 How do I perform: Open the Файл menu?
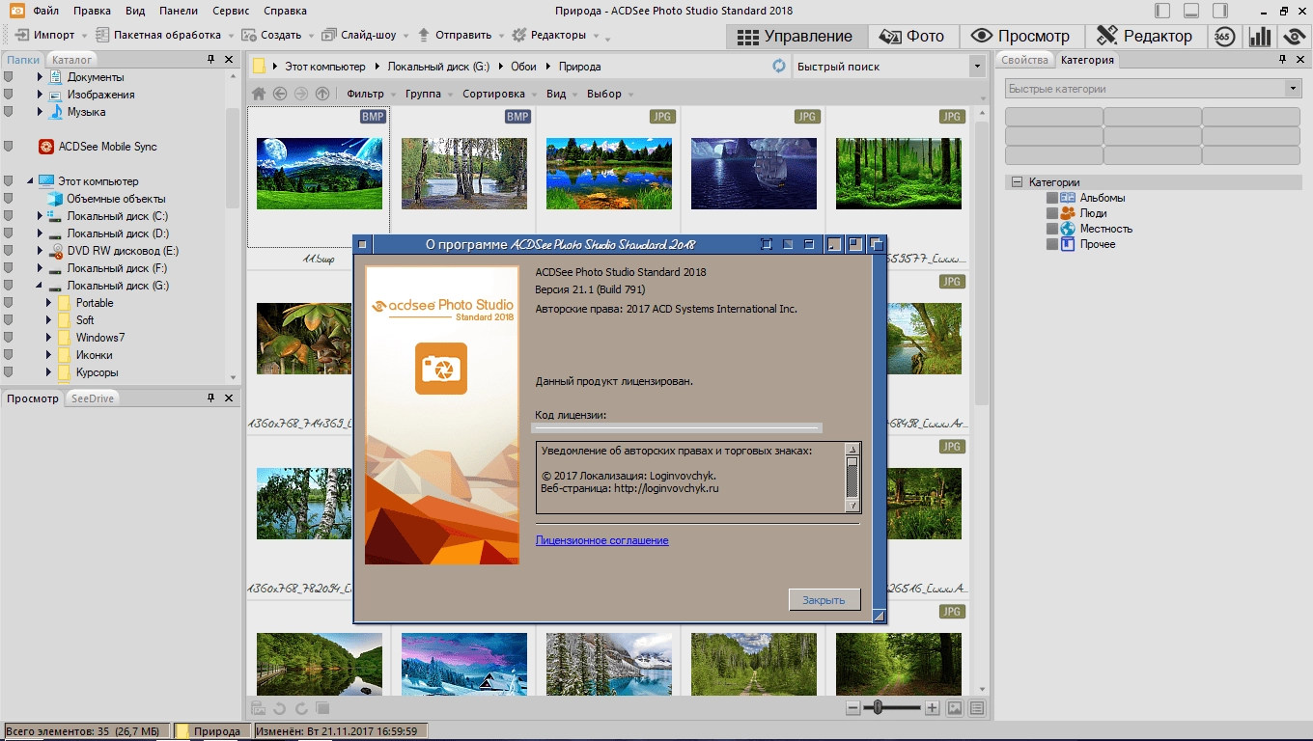(44, 11)
